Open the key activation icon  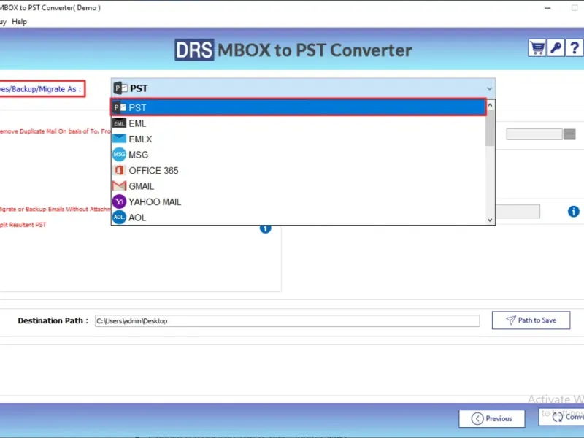(556, 48)
